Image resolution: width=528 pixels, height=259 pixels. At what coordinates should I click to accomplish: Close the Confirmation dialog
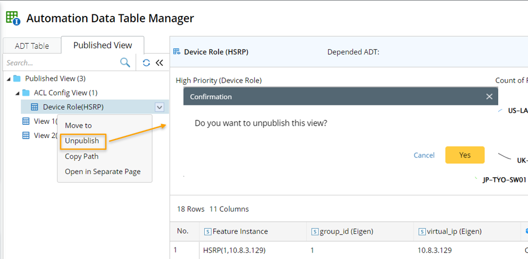(489, 97)
